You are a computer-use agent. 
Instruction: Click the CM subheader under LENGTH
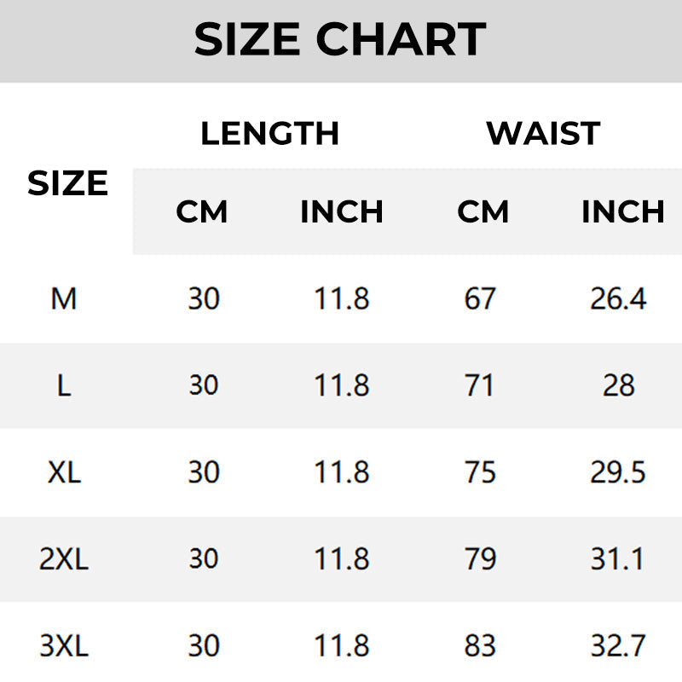[202, 211]
